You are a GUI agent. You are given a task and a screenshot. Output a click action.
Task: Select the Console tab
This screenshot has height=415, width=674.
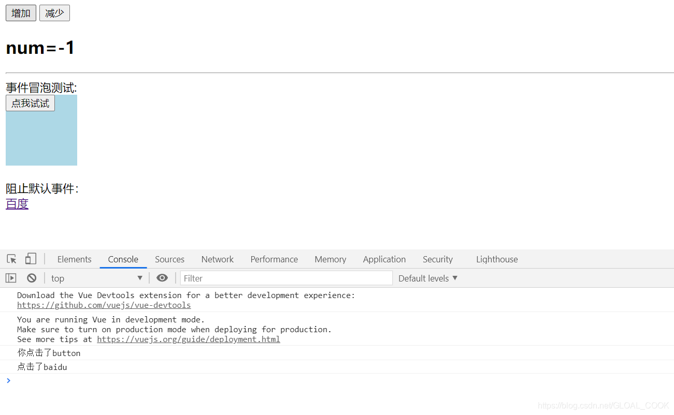pyautogui.click(x=123, y=259)
